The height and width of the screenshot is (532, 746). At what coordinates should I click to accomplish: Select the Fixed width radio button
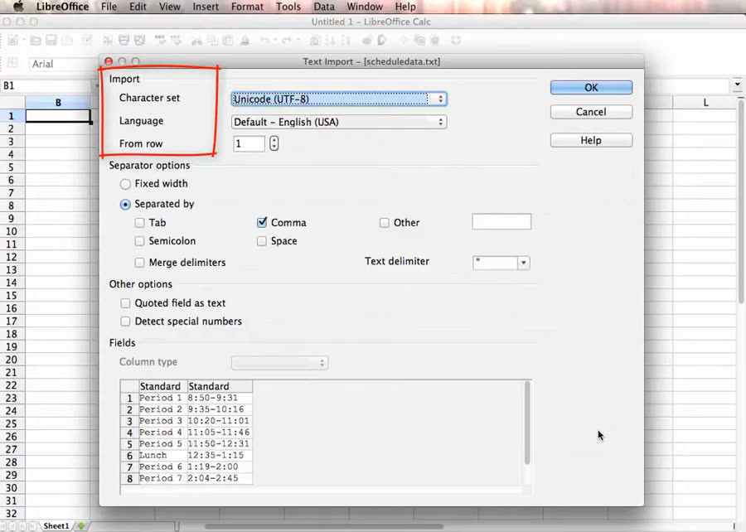[125, 184]
